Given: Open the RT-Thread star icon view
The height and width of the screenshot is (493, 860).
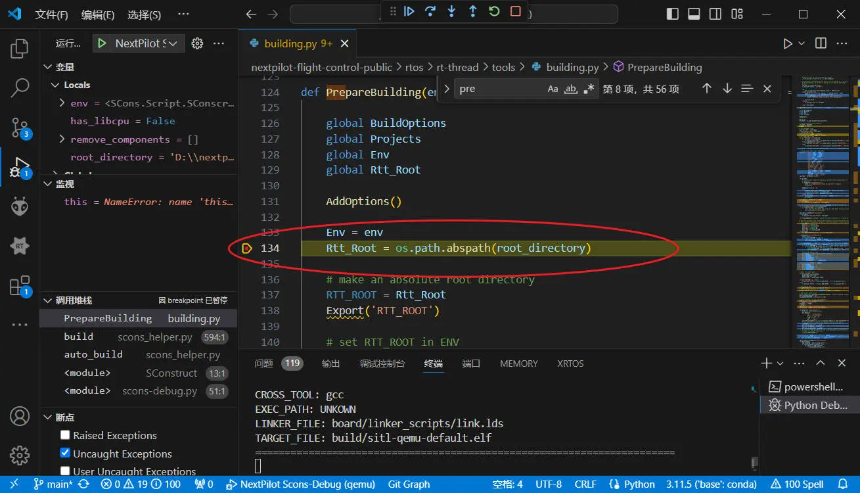Looking at the screenshot, I should pos(20,246).
